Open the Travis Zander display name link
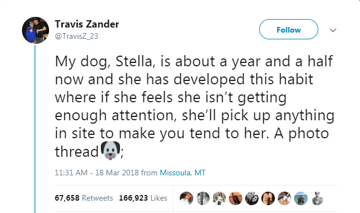Viewport: 360px width, 213px height. [x=87, y=24]
